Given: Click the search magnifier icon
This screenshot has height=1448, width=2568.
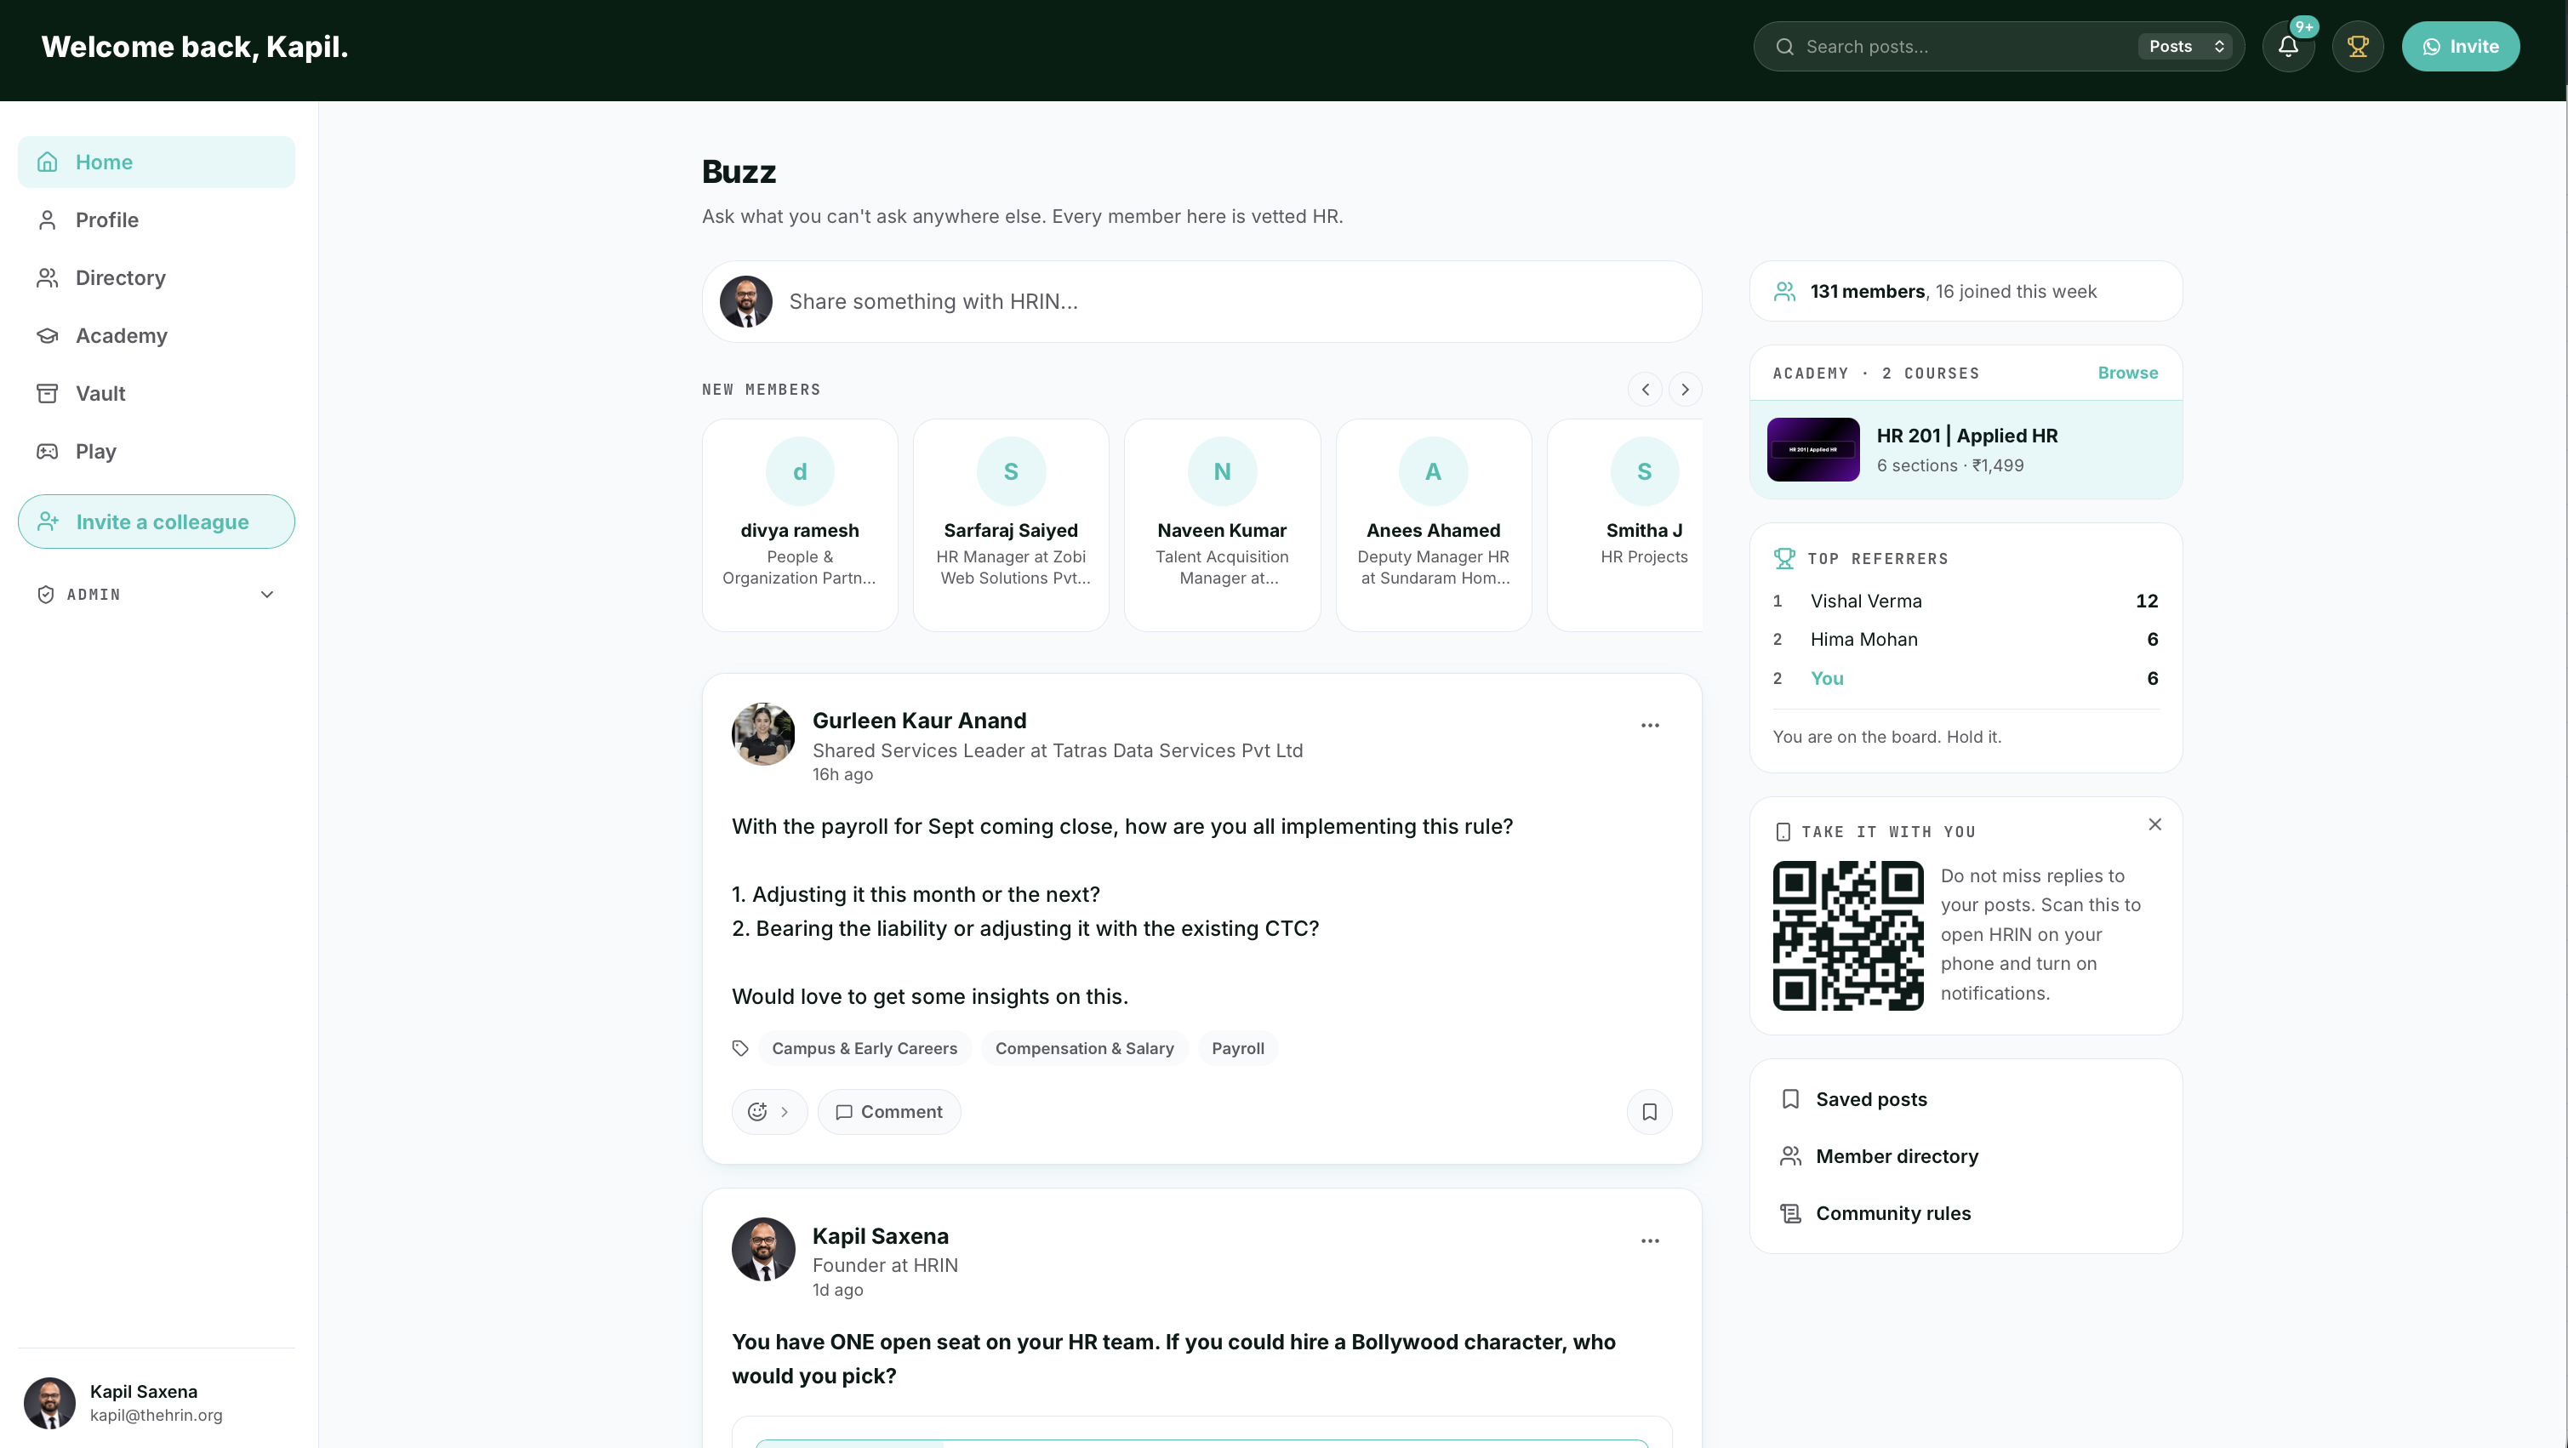Looking at the screenshot, I should (1784, 47).
